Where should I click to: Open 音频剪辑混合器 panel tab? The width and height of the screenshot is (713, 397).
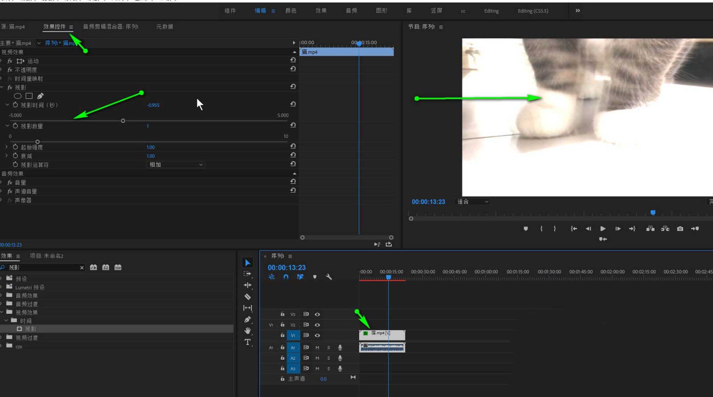click(111, 27)
